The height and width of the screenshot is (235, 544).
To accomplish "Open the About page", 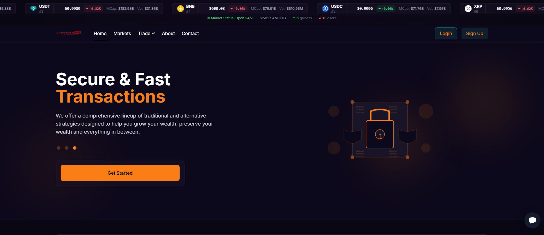I will click(168, 34).
